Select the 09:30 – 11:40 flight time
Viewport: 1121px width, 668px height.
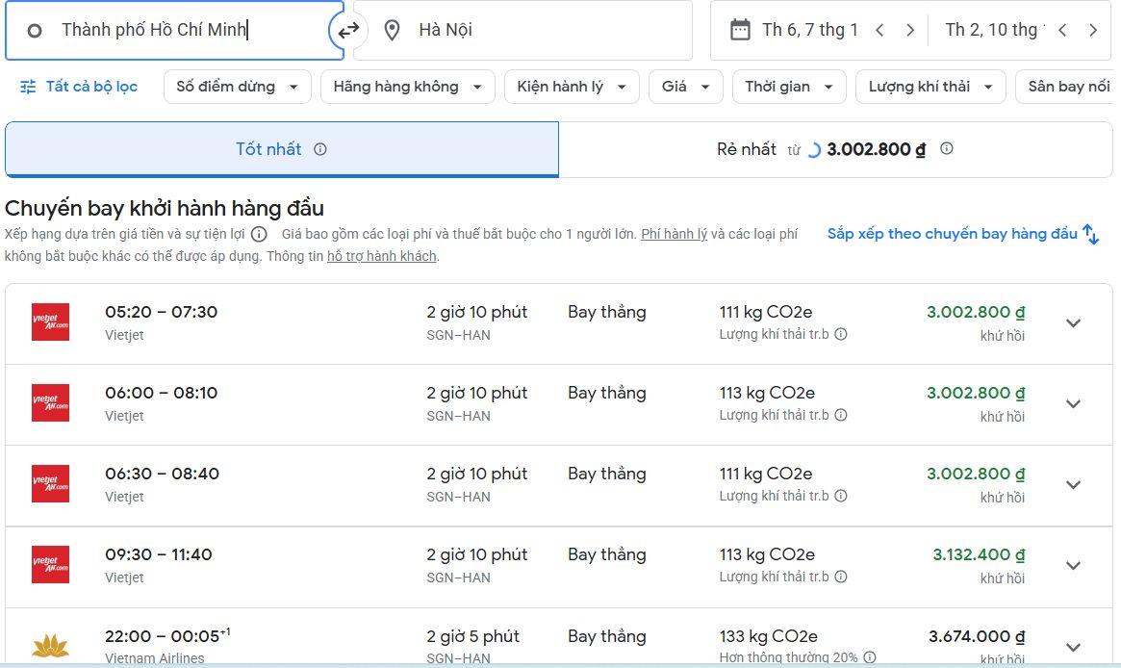(159, 554)
